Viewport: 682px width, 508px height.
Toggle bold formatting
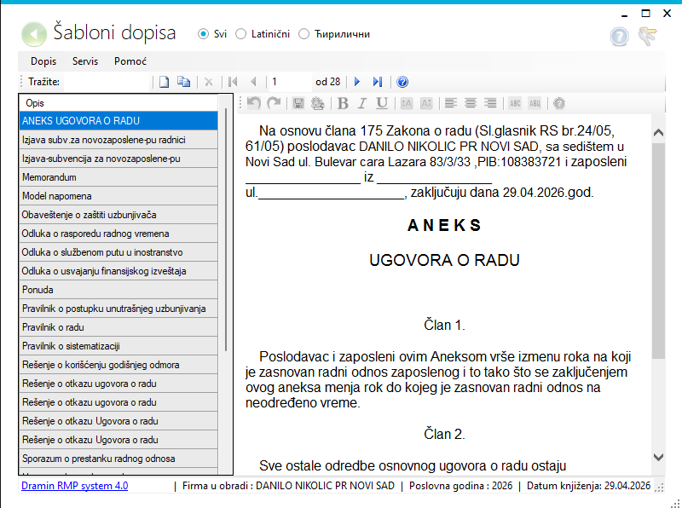tap(343, 103)
